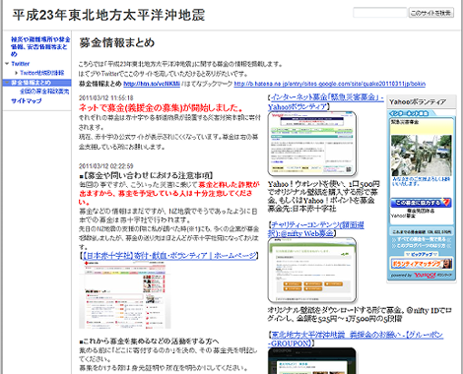Screen dimensions: 463x374
Task: Click the timestamp 2011/03/12 11:55:18
Action: (106, 97)
